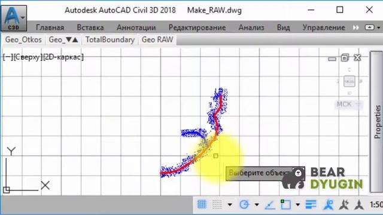Image resolution: width=383 pixels, height=215 pixels.
Task: Open the 1:50 annotation scale list
Action: (376, 204)
